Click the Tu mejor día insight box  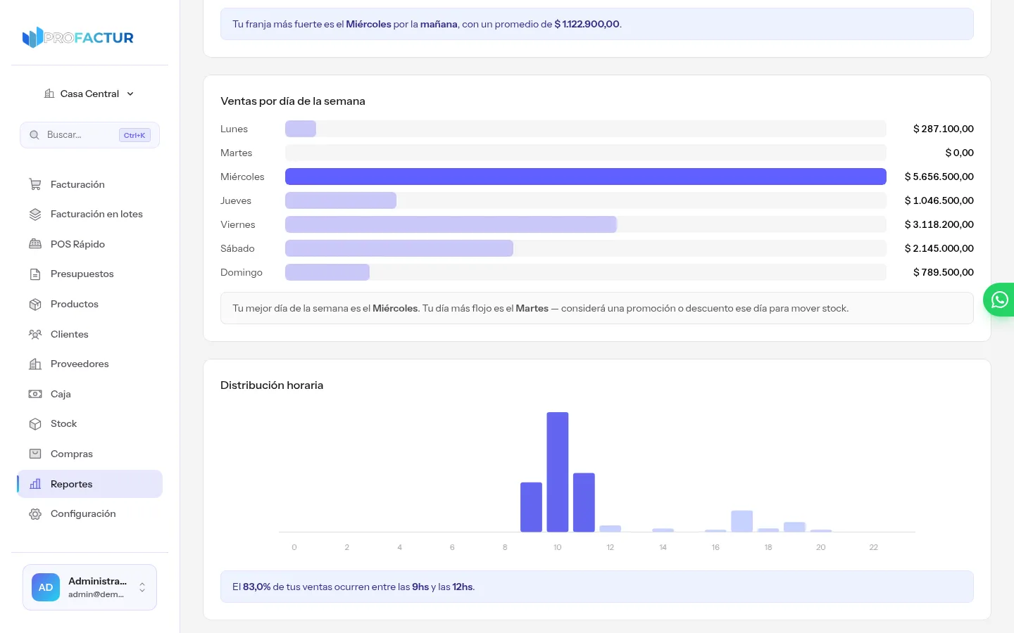click(x=597, y=308)
